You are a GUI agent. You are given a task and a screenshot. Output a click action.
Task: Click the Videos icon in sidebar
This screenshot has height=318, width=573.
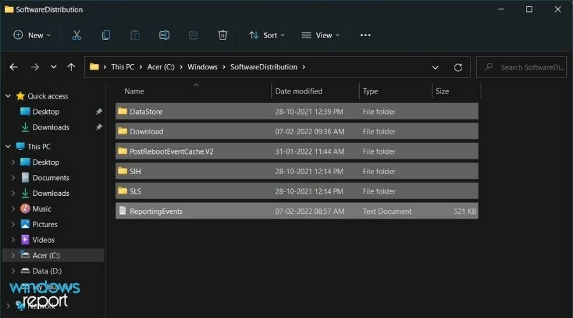click(25, 240)
